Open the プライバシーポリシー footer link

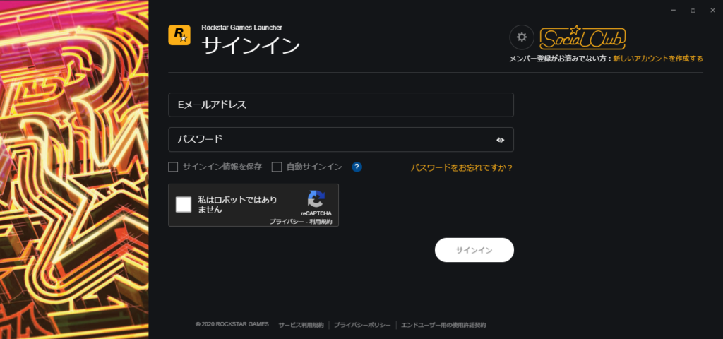(x=362, y=325)
